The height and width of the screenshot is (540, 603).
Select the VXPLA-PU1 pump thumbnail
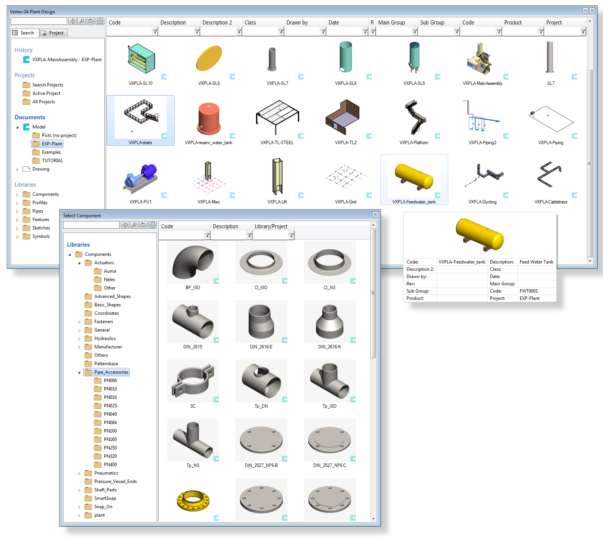[x=141, y=178]
